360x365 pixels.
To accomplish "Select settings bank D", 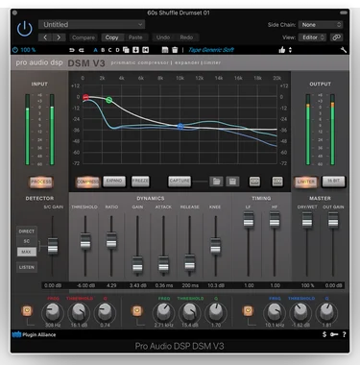I will (x=117, y=50).
